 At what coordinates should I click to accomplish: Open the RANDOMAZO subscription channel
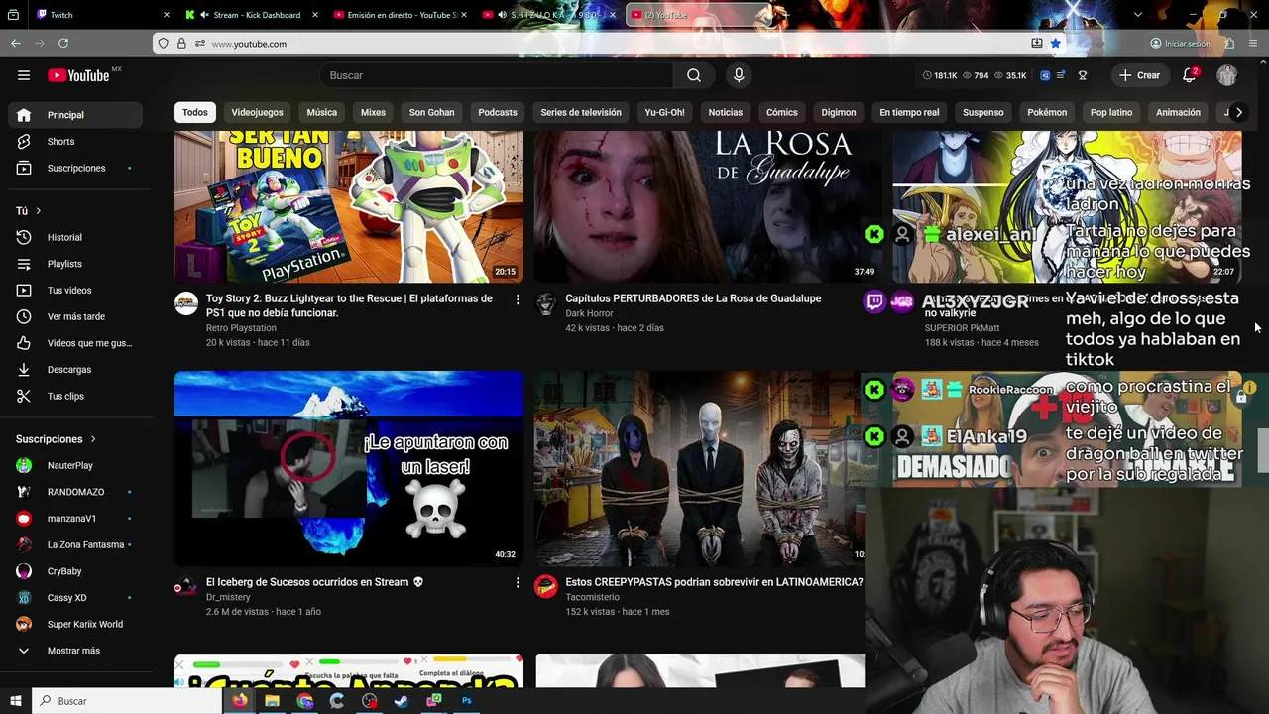point(75,492)
